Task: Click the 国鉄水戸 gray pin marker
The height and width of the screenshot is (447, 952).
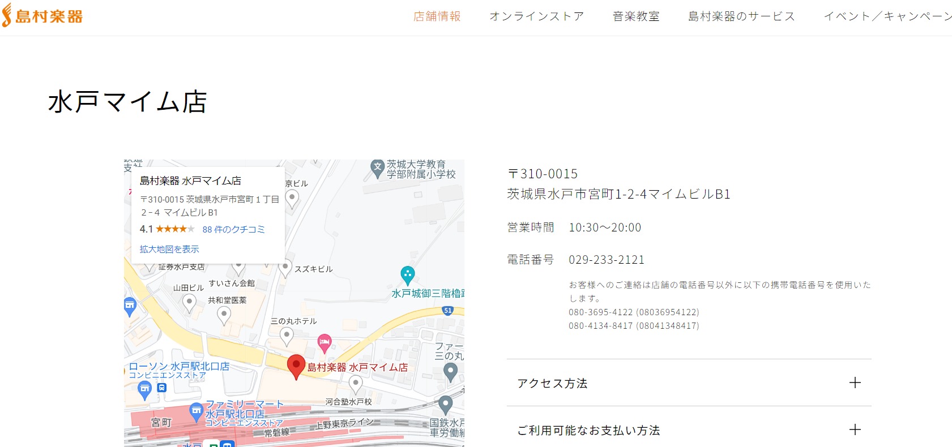Action: click(446, 405)
